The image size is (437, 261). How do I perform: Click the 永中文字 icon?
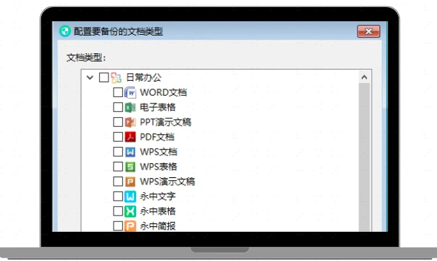(x=130, y=196)
